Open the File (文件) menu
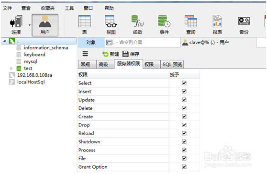This screenshot has height=174, width=267. 8,8
